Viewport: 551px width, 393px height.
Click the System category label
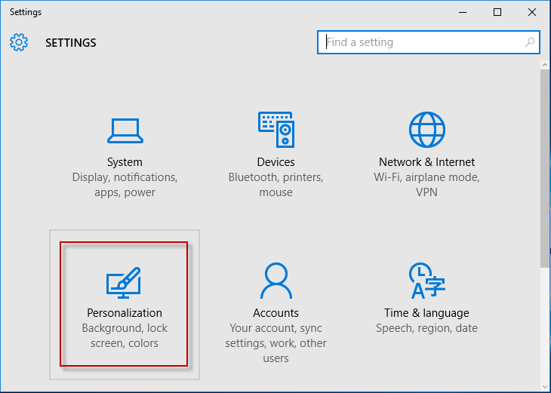(x=125, y=162)
